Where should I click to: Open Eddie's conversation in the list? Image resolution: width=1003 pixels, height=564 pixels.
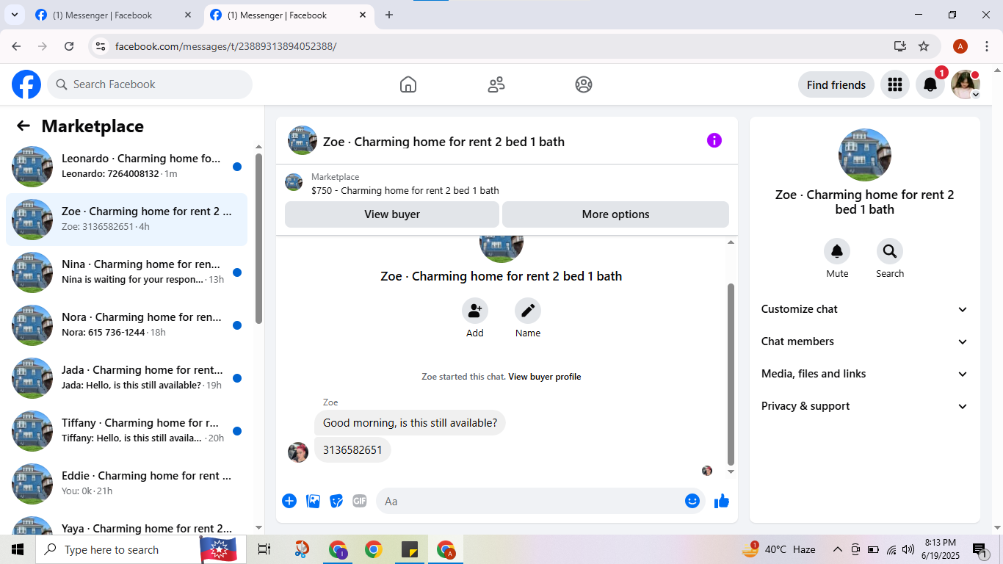pyautogui.click(x=126, y=484)
